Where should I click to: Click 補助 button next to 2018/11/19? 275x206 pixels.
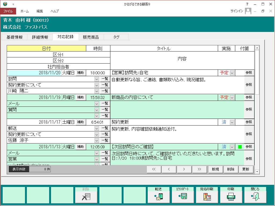[81, 97]
